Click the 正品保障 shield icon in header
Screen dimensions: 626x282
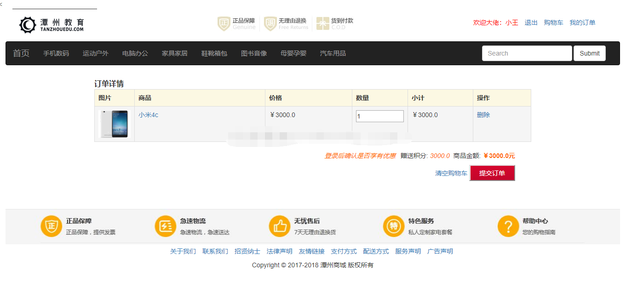[x=224, y=24]
